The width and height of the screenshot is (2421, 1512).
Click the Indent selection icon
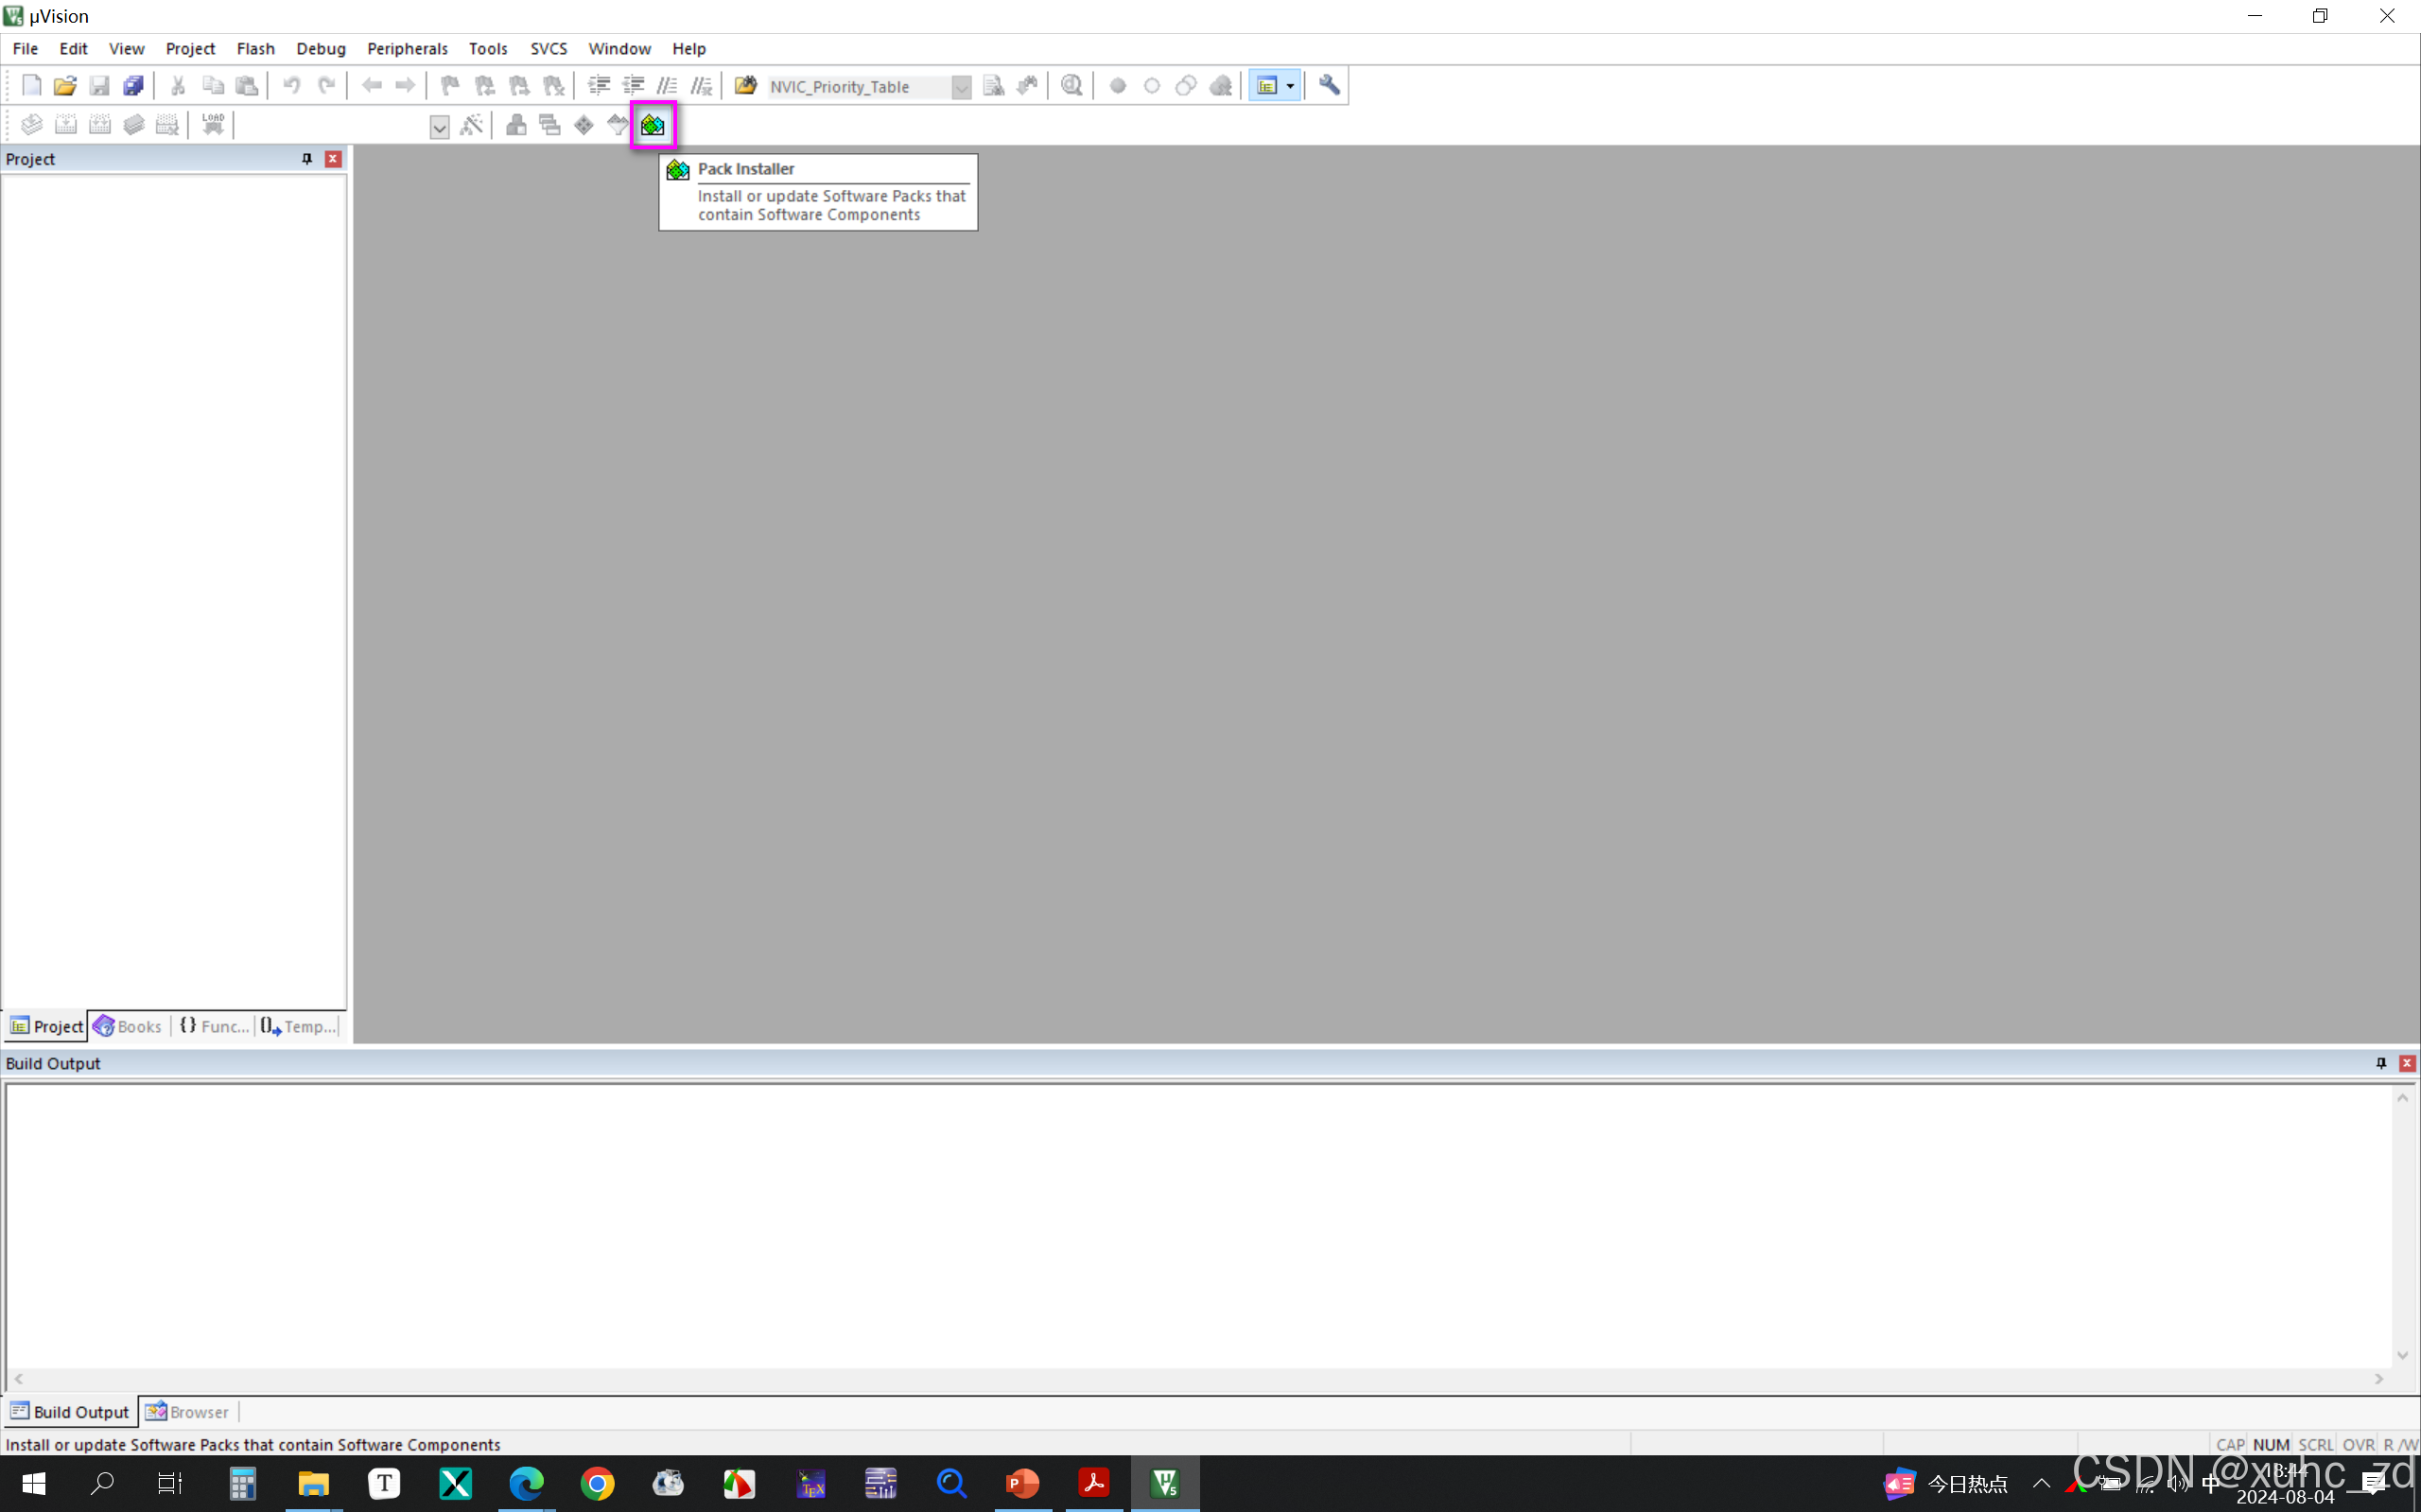pos(599,86)
